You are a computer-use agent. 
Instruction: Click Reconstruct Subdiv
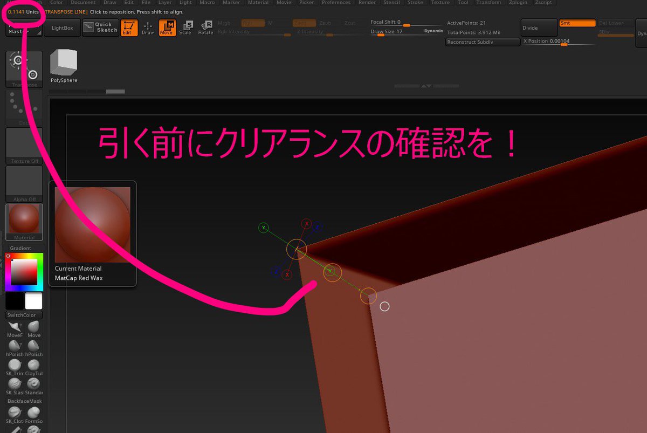click(x=483, y=42)
